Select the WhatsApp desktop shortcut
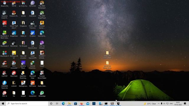 tap(42, 94)
